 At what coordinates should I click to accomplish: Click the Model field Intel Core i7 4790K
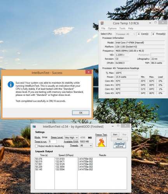pyautogui.click(x=140, y=43)
